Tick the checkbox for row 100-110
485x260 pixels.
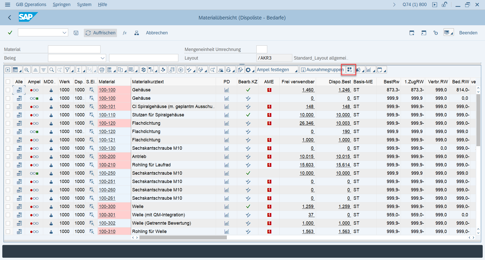[x=8, y=115]
